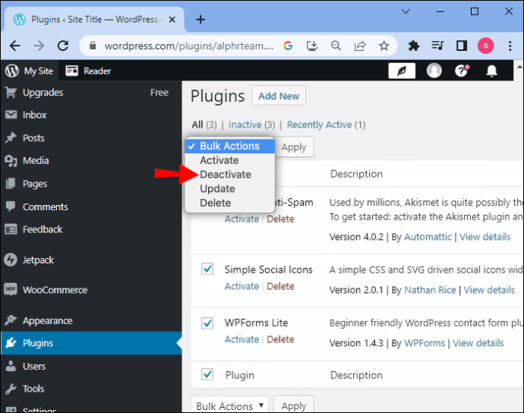Show the Inactive plugins filter

245,125
